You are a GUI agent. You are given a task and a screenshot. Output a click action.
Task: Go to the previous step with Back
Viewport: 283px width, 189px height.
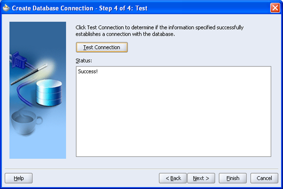coord(173,178)
